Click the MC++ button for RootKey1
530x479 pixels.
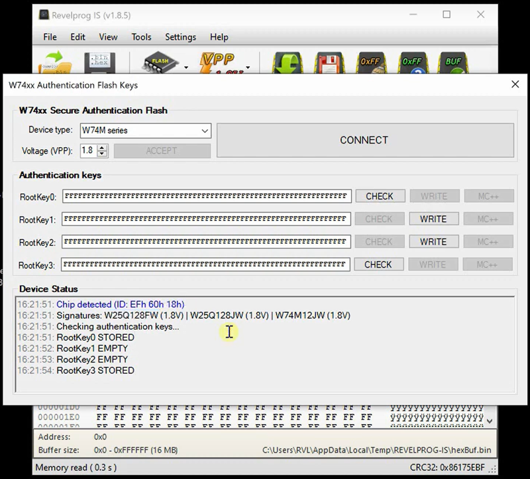tap(488, 219)
